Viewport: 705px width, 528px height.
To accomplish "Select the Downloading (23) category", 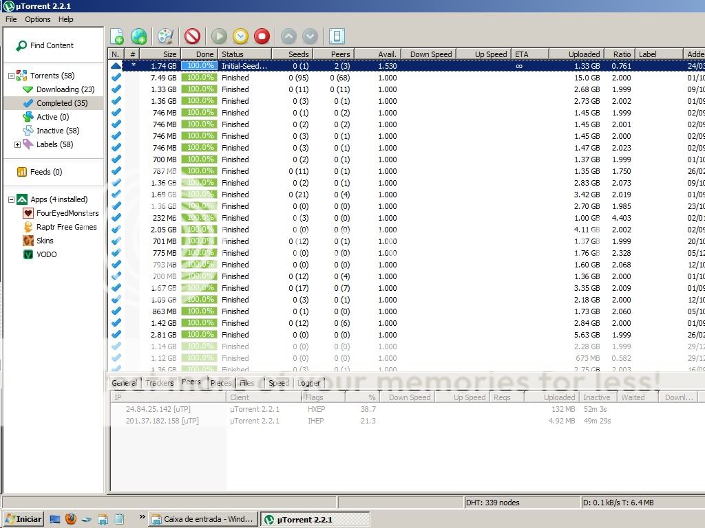I will (65, 89).
